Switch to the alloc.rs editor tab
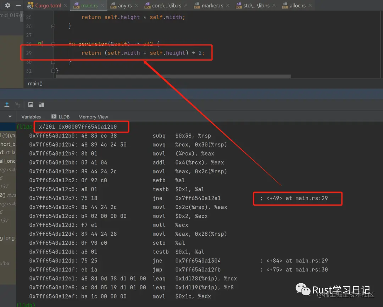This screenshot has height=307, width=383. click(x=298, y=5)
